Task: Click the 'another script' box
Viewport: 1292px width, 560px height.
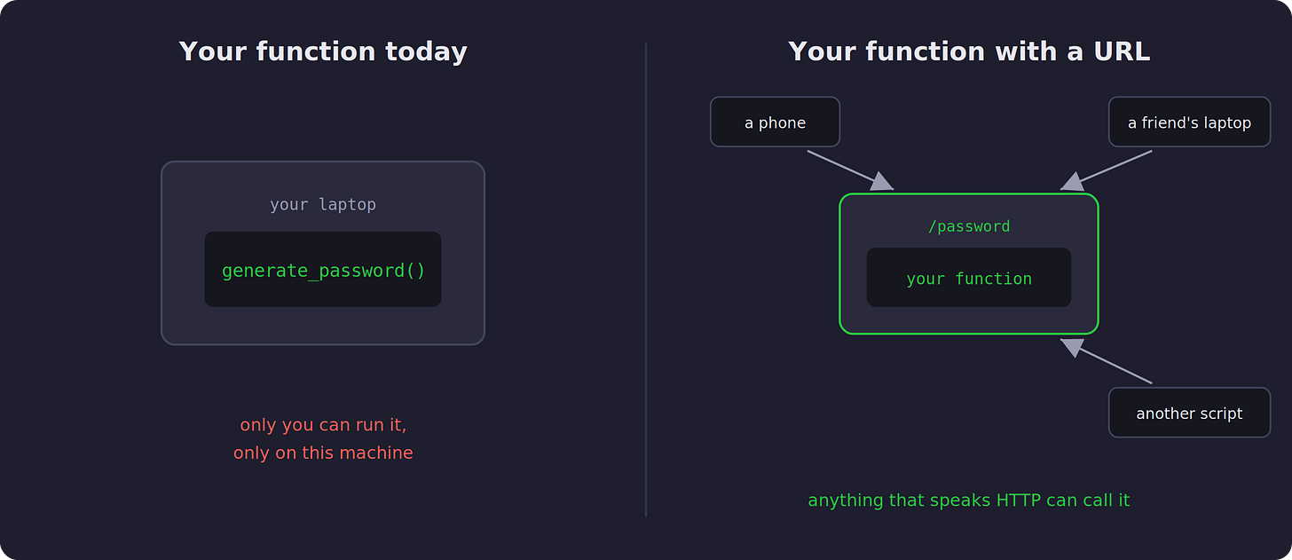Action: click(1189, 413)
